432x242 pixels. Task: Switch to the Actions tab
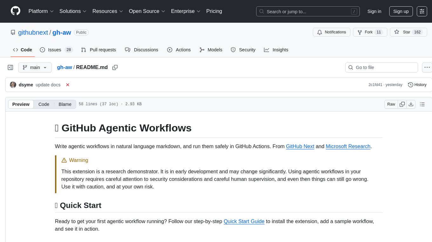(x=179, y=50)
